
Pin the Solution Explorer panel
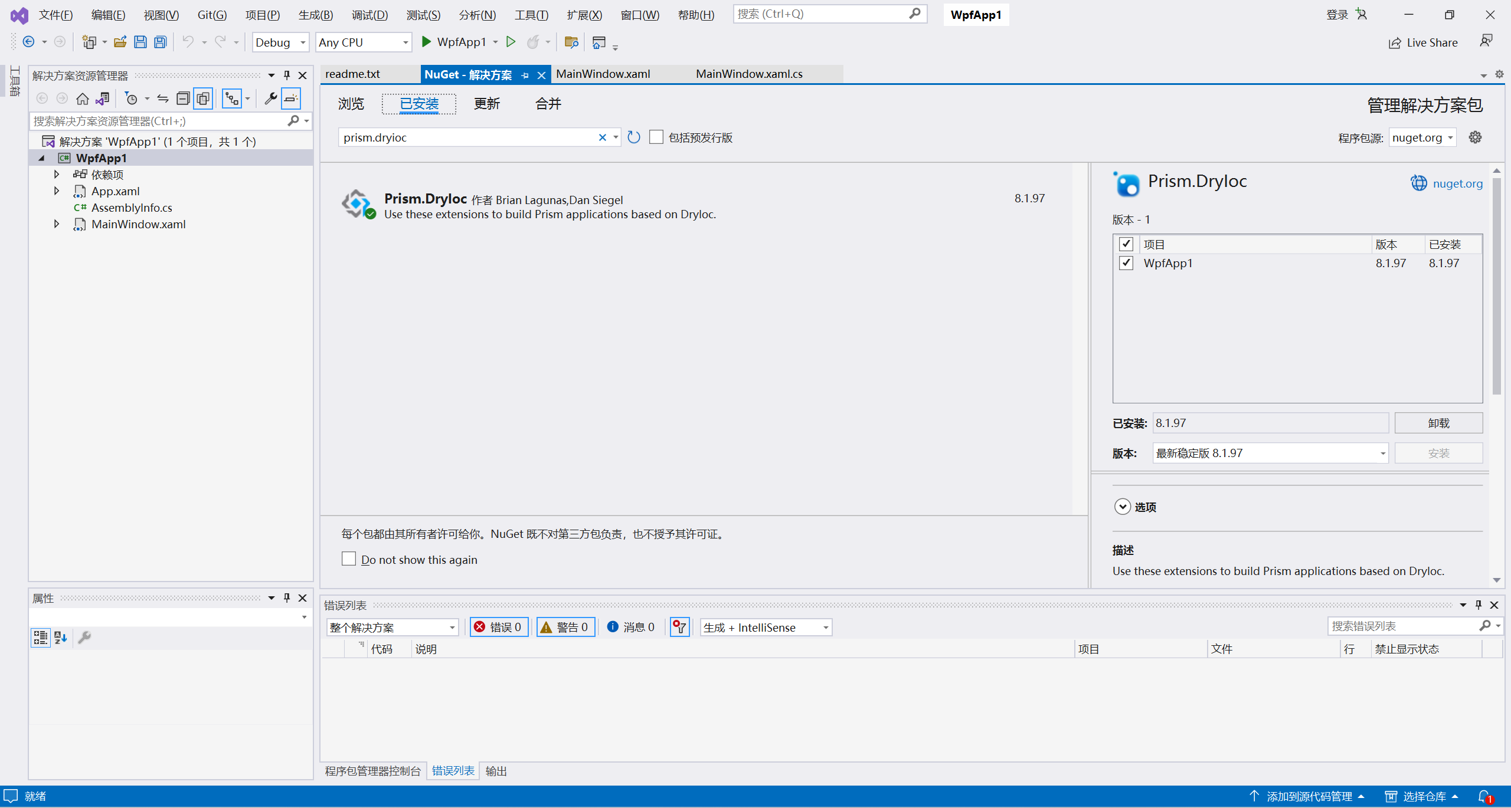287,75
